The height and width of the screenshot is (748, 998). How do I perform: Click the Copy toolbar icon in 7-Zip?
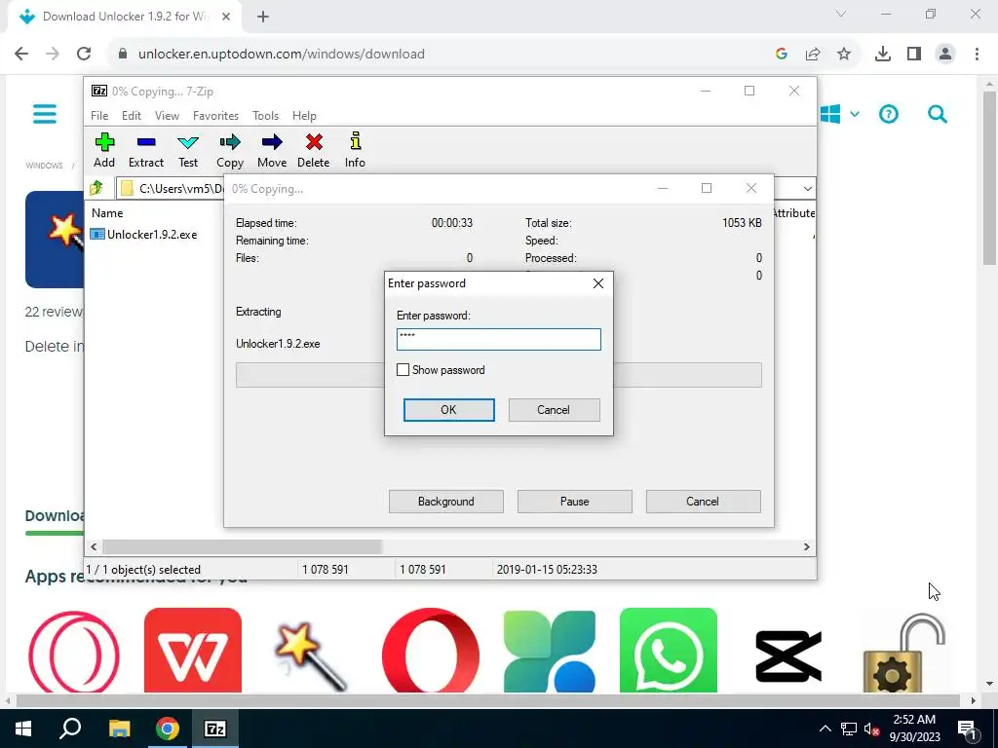(230, 150)
